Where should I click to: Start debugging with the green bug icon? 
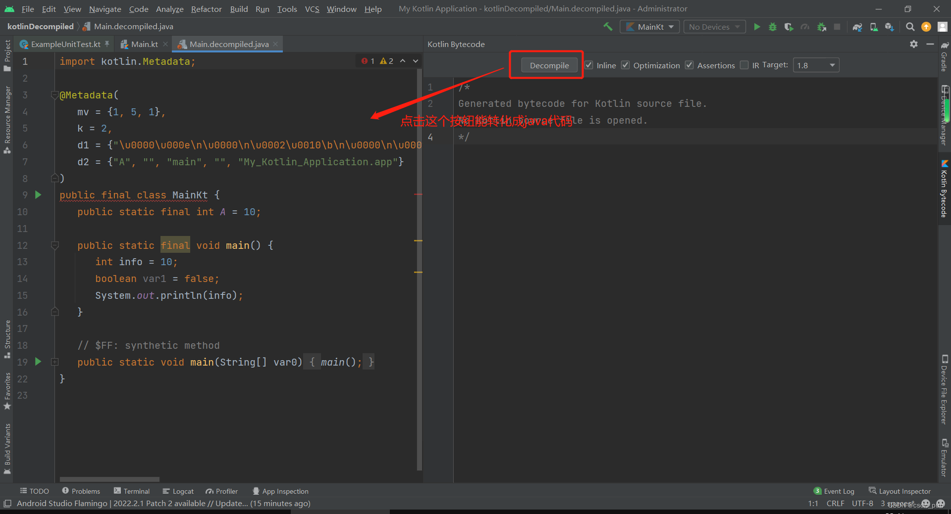coord(773,27)
